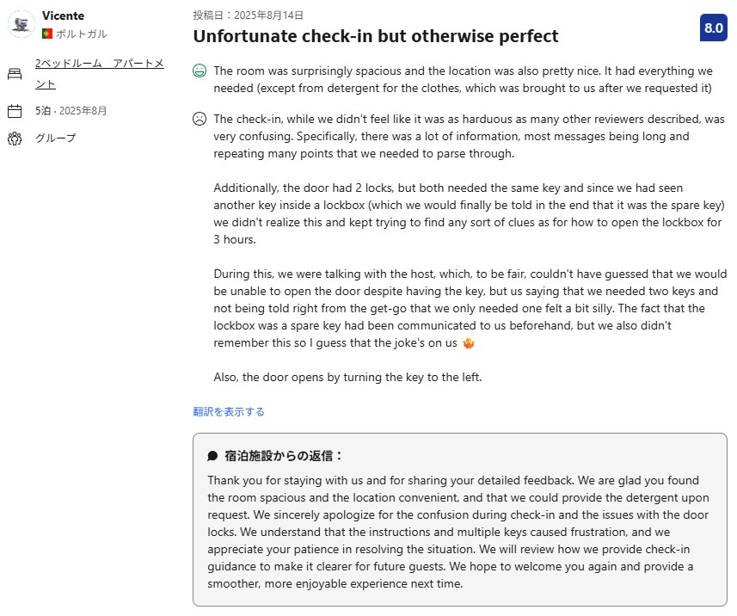Image resolution: width=737 pixels, height=616 pixels.
Task: Click the 投稿日 posting date text
Action: (x=248, y=15)
